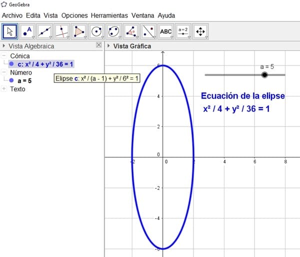300x257 pixels.
Task: Open the Move Graphics View tool dropdown arrow
Action: point(206,37)
